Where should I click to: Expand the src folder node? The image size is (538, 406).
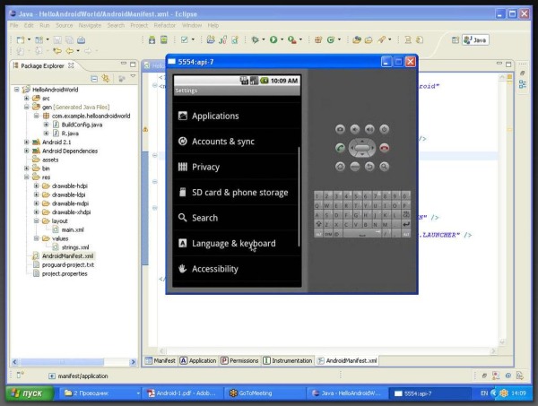26,99
